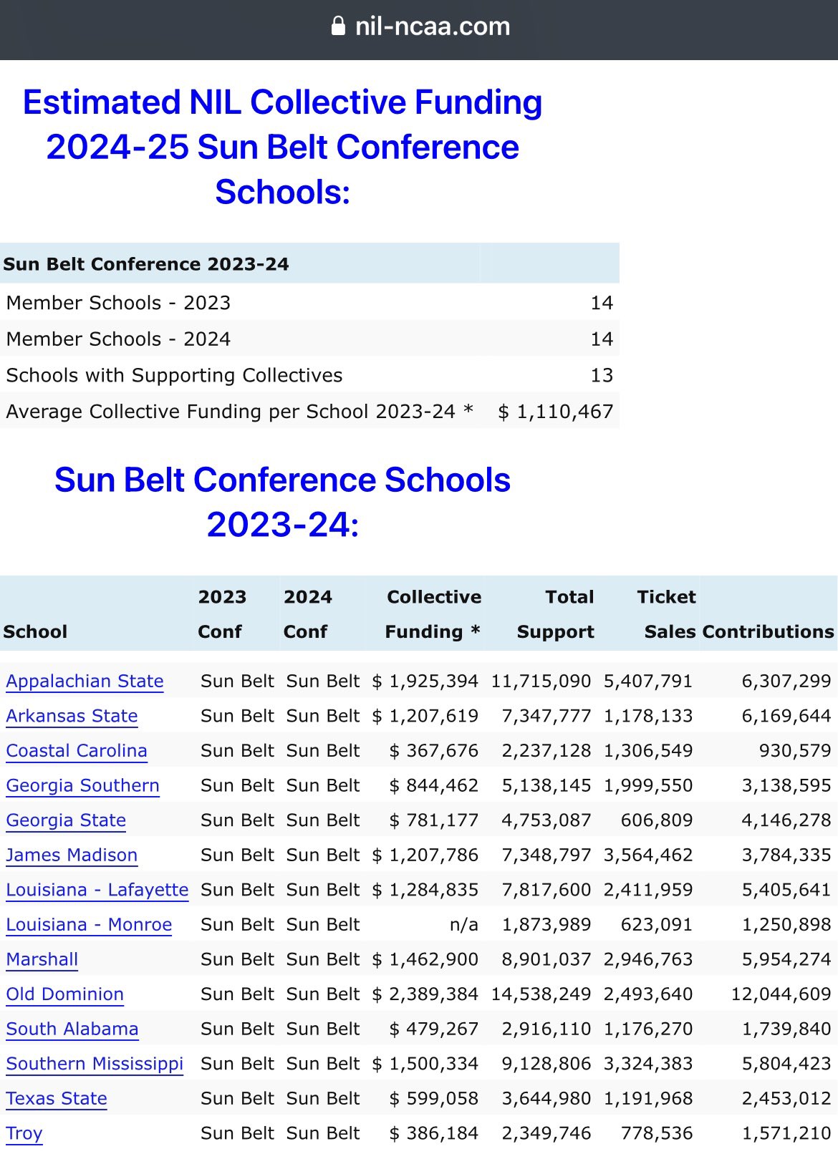Image resolution: width=838 pixels, height=1164 pixels.
Task: Open the Appalachian State link
Action: point(85,681)
